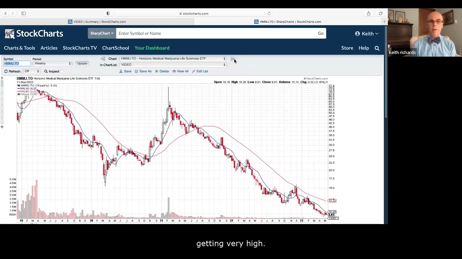Open the StockCharts logo home link
The width and height of the screenshot is (462, 259).
coord(34,33)
